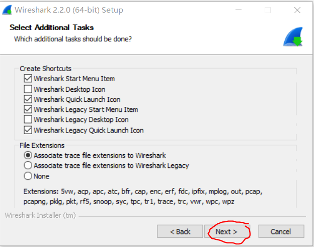Disable Wireshark Legacy Quick Launch Icon
Viewport: 314px width, 247px height.
[x=28, y=130]
